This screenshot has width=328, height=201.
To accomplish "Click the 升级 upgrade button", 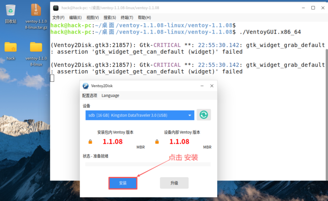I will (174, 183).
